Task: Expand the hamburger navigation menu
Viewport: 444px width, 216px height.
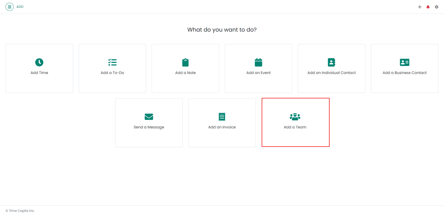Action: (x=10, y=7)
